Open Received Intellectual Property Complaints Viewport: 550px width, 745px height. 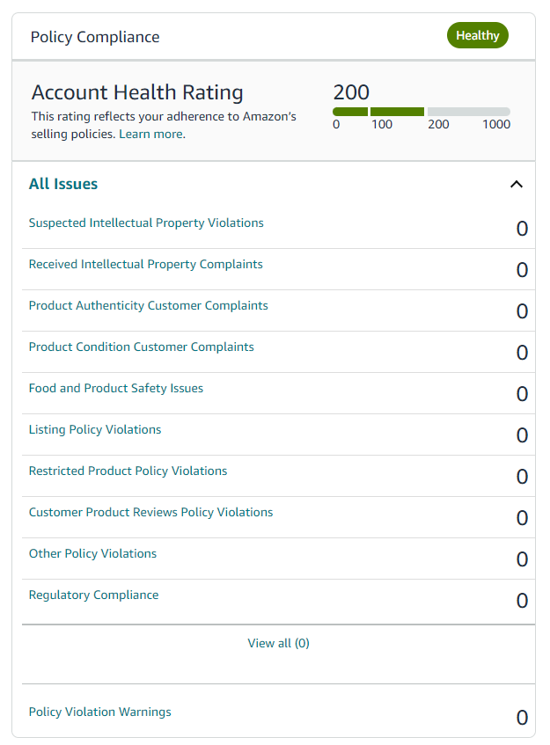(145, 264)
